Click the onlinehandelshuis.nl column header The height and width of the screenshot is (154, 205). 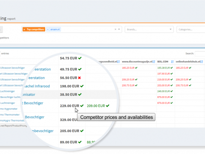(x=188, y=62)
